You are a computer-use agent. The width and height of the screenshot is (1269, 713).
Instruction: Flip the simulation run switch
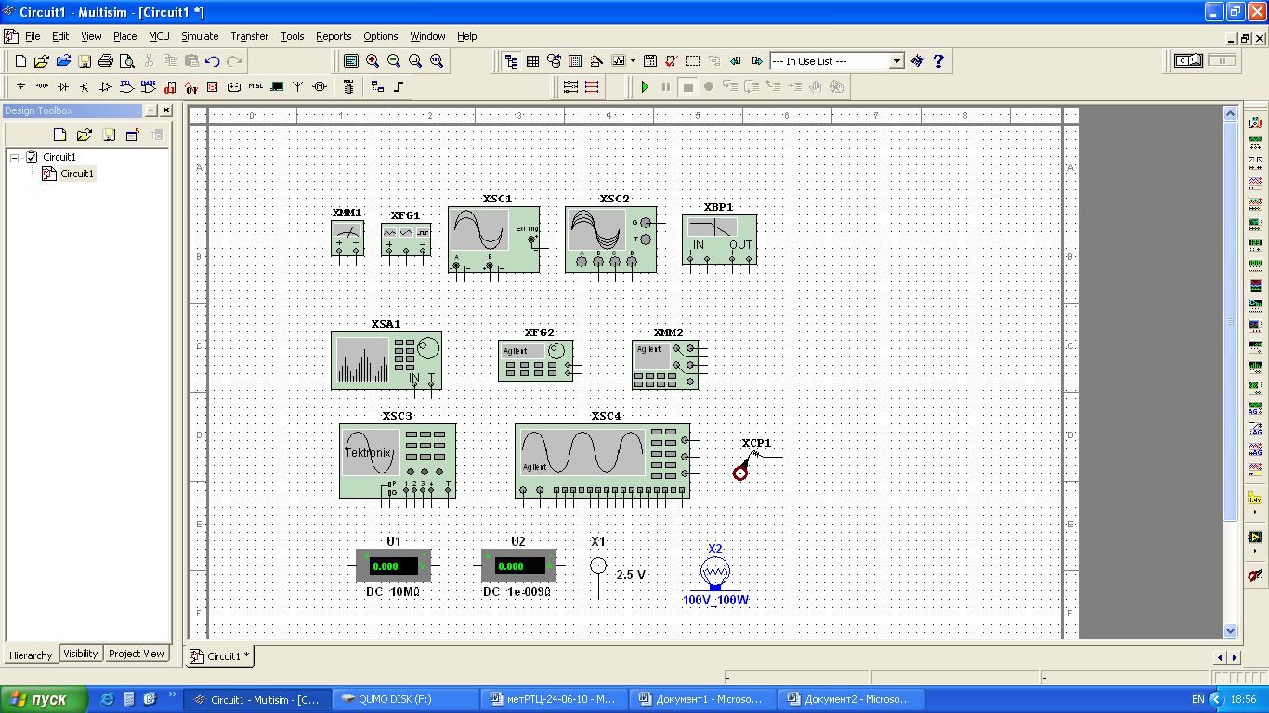1188,60
